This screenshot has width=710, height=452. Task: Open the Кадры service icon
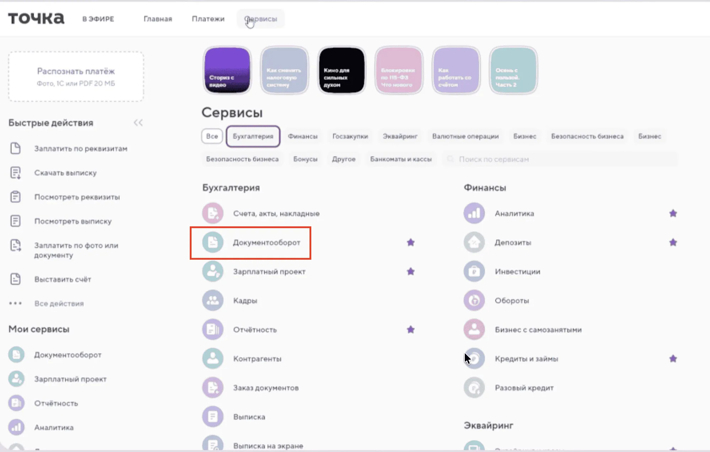[213, 301]
